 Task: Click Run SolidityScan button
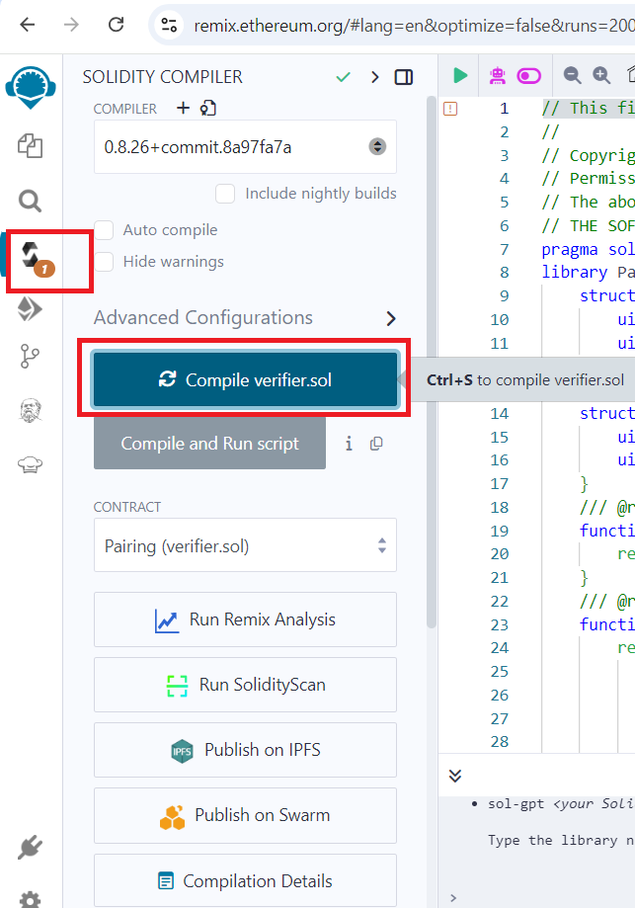click(x=245, y=685)
